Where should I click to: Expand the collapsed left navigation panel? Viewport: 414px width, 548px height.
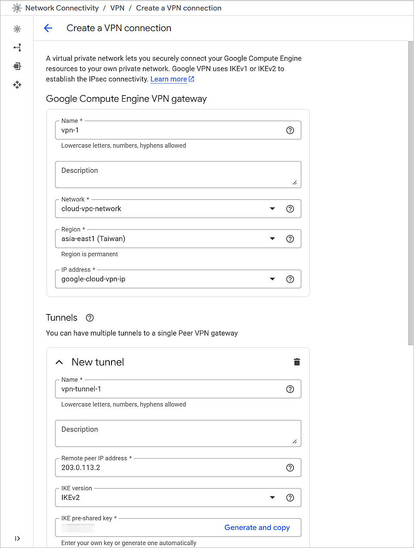[x=17, y=538]
